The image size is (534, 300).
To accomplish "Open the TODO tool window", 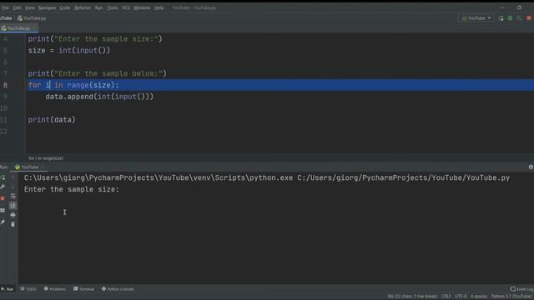I will (28, 289).
